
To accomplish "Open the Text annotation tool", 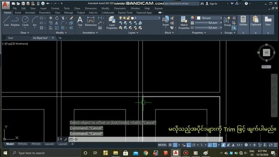I will pyautogui.click(x=80, y=21).
